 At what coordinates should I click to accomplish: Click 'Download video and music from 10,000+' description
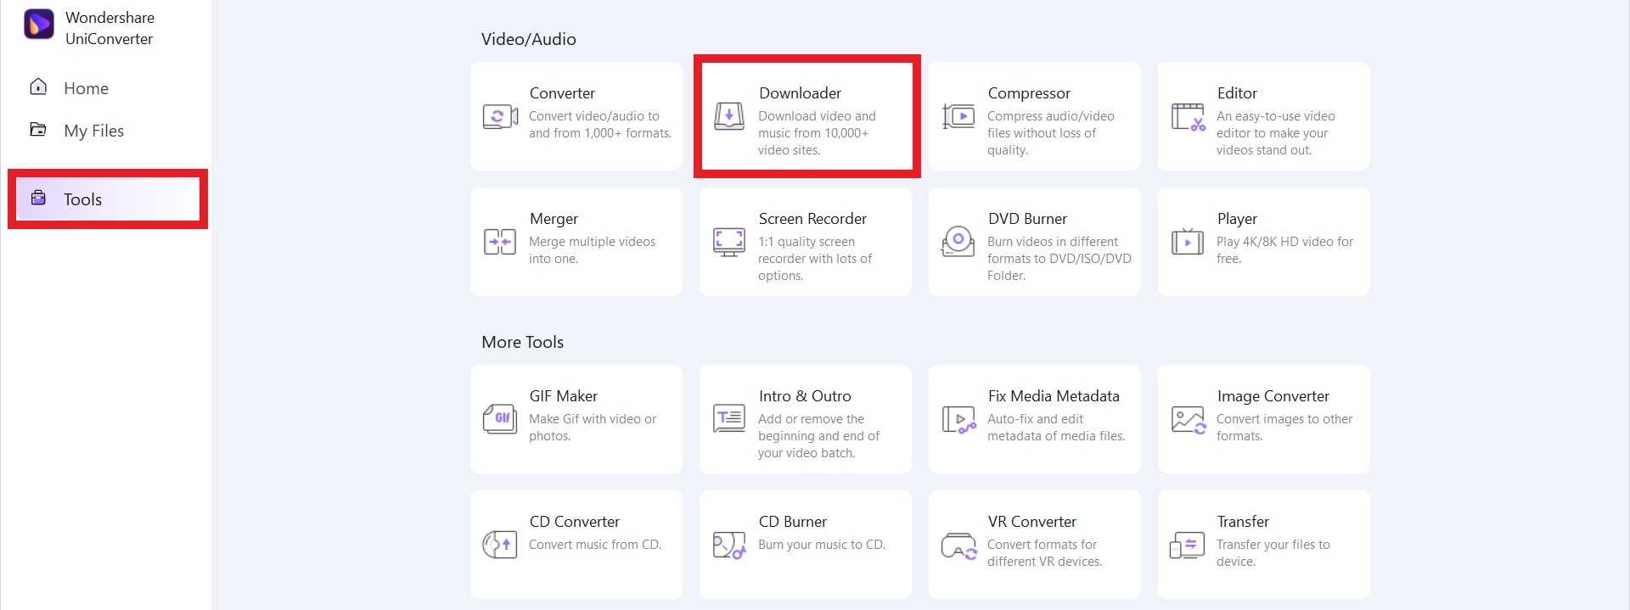(x=817, y=133)
